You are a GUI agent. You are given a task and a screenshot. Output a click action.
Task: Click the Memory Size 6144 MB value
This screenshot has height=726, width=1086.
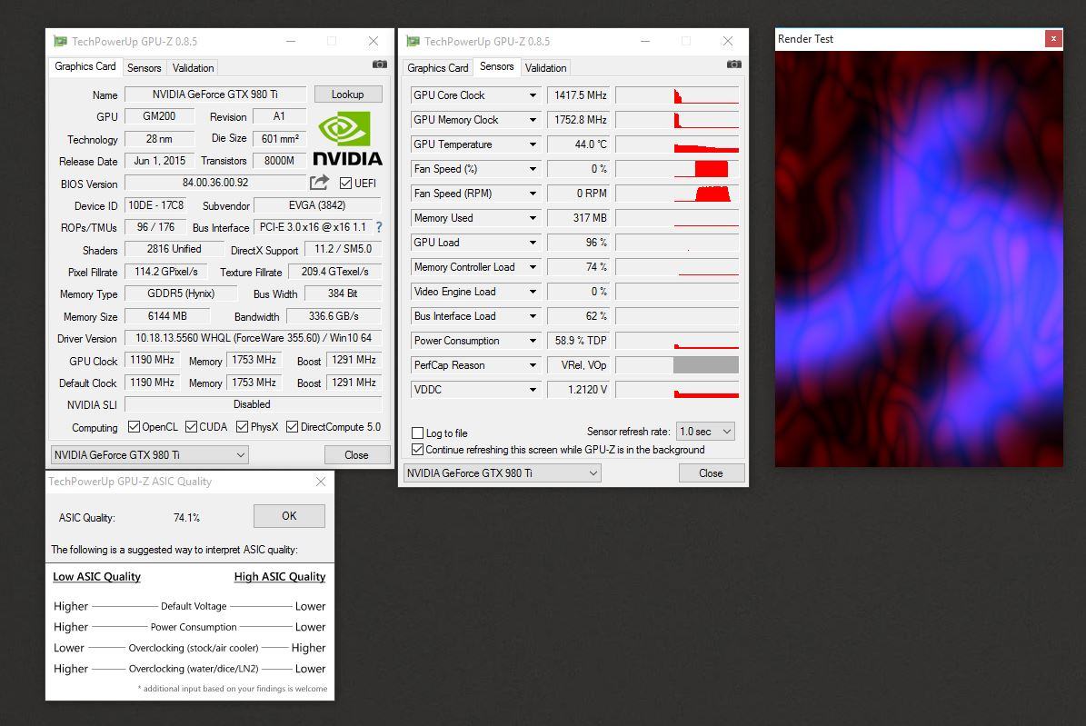coord(167,316)
